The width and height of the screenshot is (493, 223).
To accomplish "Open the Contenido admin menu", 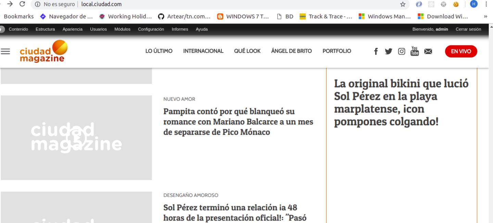I will pos(18,29).
